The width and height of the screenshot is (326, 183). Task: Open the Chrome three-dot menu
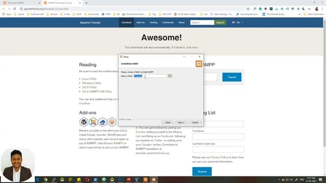pos(322,9)
